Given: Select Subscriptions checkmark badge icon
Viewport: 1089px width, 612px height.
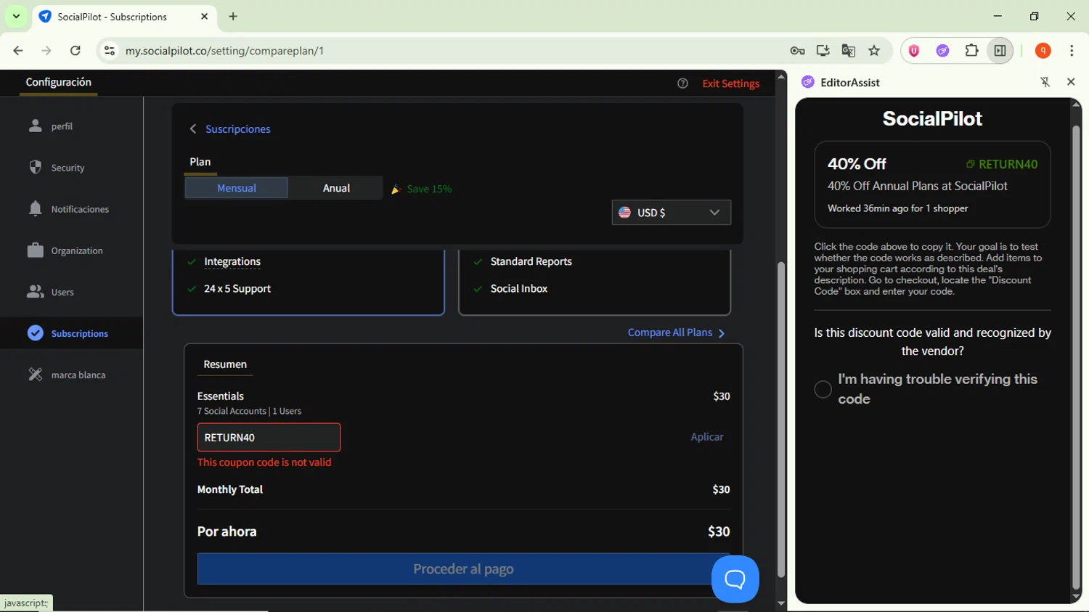Looking at the screenshot, I should point(35,333).
